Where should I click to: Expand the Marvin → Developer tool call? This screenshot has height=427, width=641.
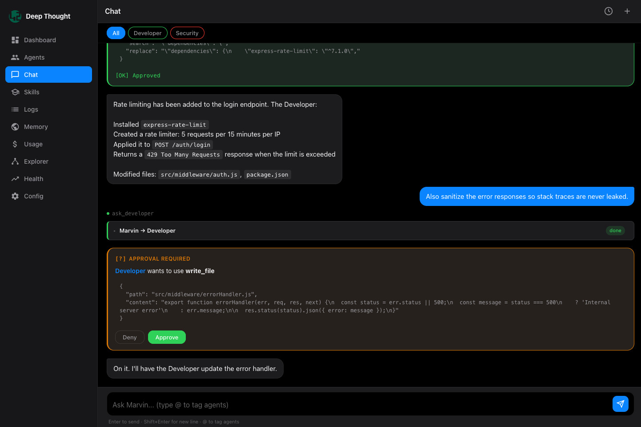coord(147,230)
